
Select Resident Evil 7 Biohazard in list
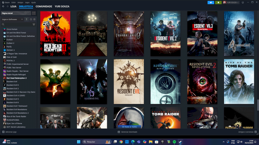[x=17, y=106]
